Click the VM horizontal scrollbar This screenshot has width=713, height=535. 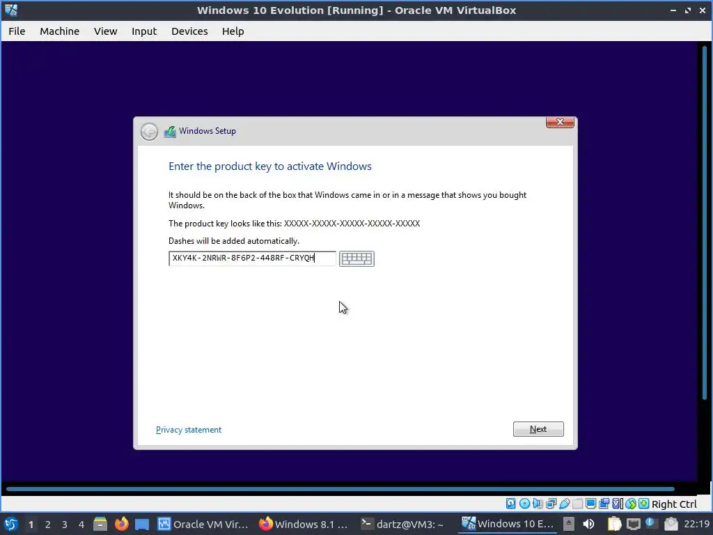[x=340, y=489]
